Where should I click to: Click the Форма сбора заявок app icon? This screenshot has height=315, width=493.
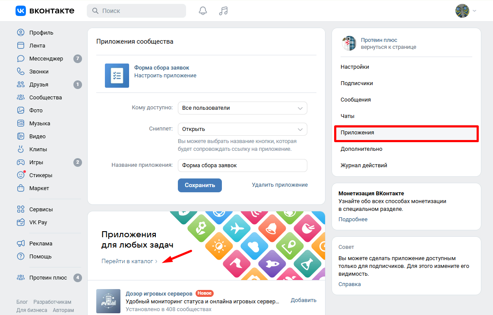[117, 76]
